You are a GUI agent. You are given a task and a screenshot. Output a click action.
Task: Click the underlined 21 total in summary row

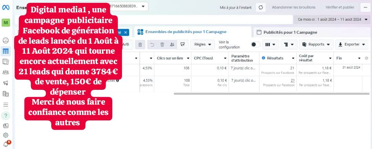pos(292,80)
